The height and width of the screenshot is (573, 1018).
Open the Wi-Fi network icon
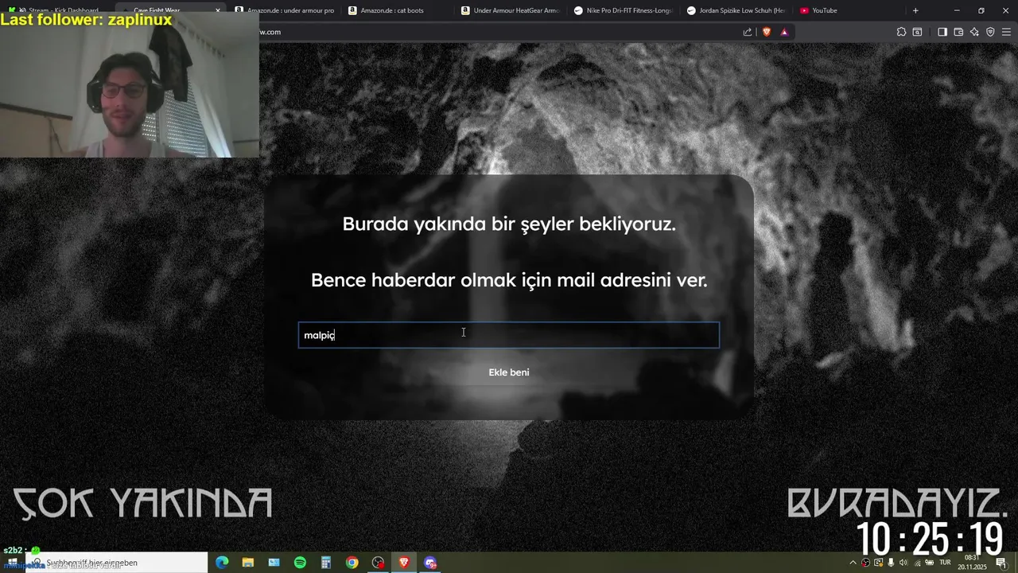(917, 563)
